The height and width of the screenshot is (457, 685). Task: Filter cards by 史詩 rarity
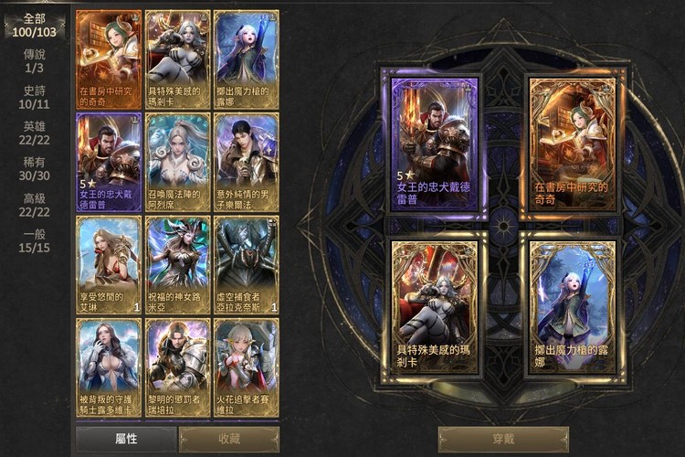(x=35, y=98)
